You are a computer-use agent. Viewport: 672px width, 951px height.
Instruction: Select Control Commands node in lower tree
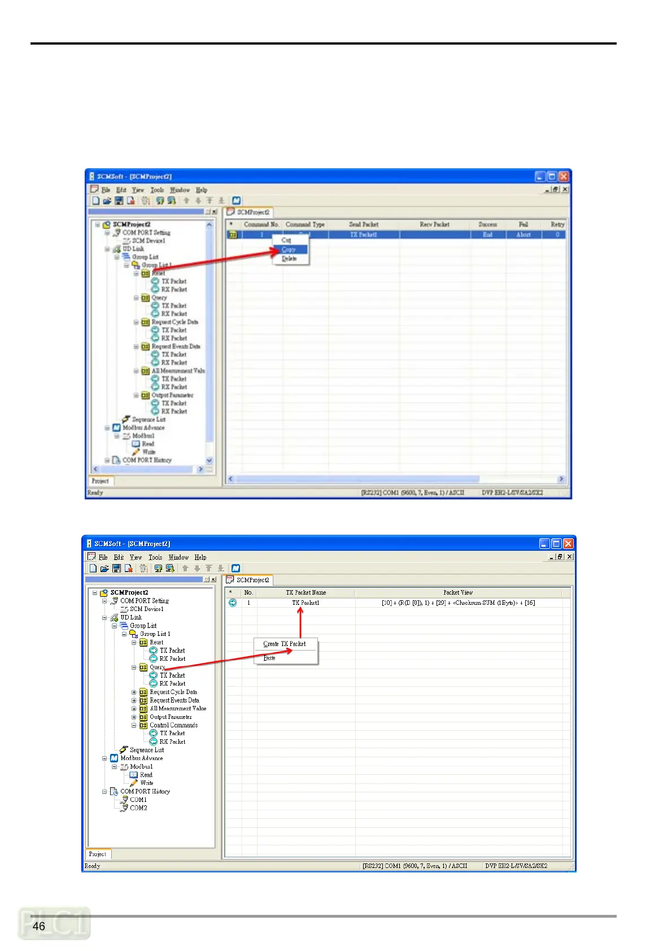[173, 725]
